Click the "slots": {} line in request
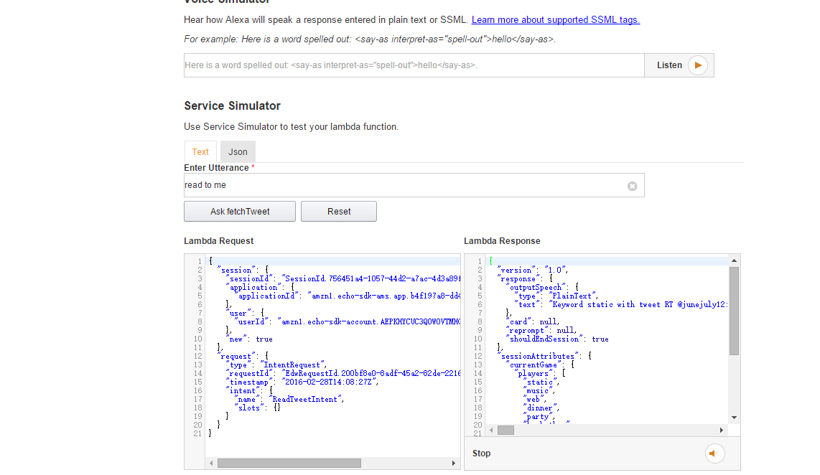This screenshot has width=820, height=475. tap(257, 408)
